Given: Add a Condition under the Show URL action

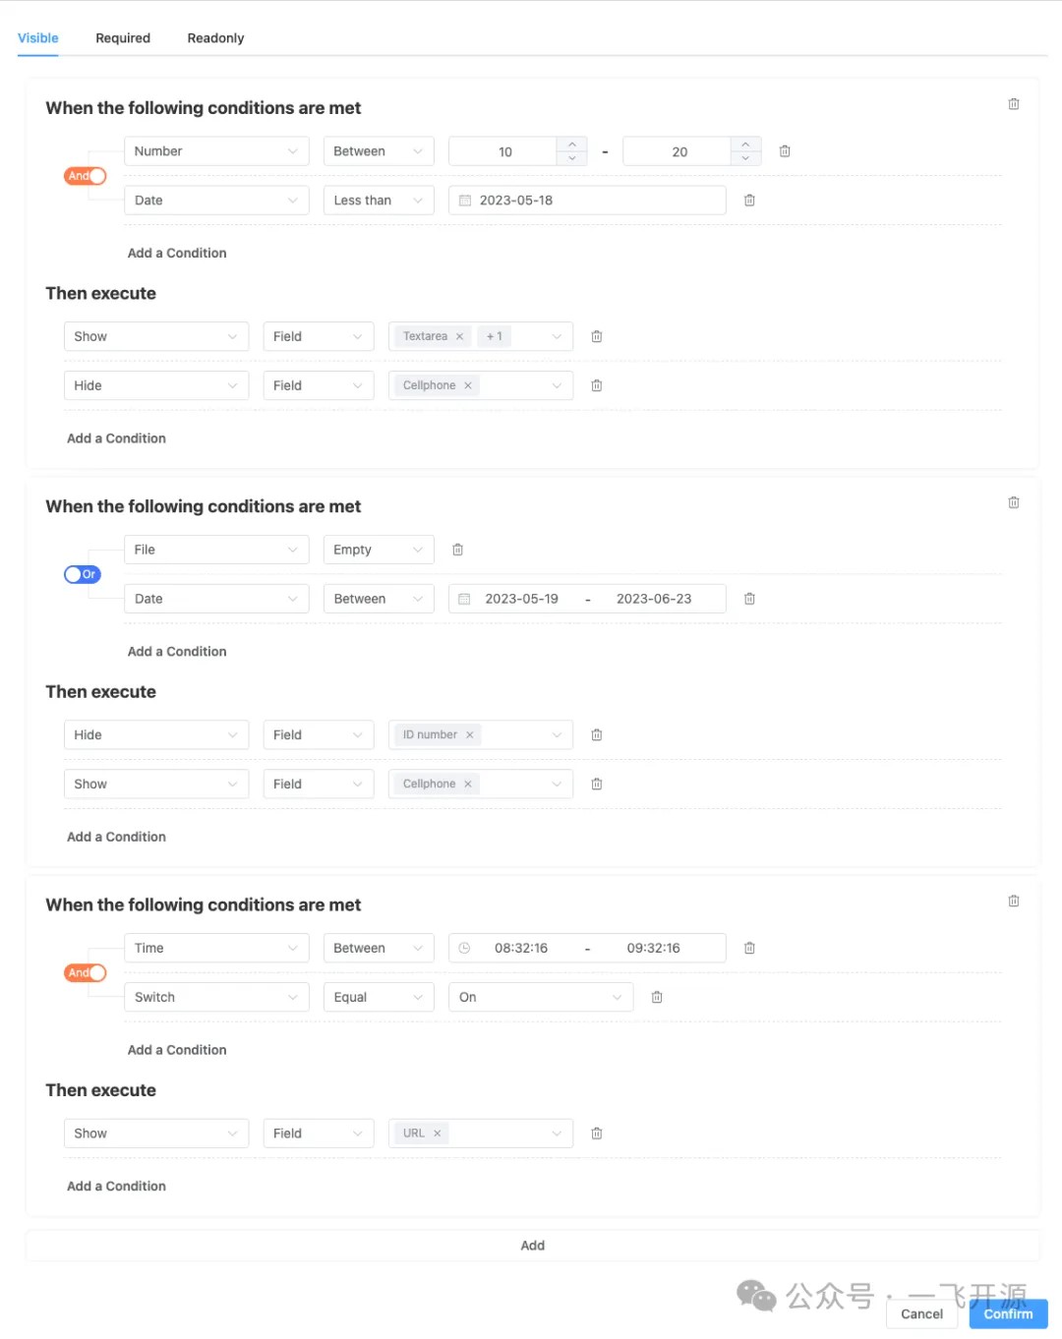Looking at the screenshot, I should (116, 1187).
